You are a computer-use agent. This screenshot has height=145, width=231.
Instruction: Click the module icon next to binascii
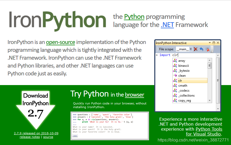(175, 65)
